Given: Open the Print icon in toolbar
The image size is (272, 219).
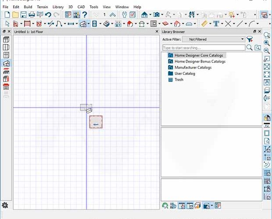Looking at the screenshot, I should 32,15.
